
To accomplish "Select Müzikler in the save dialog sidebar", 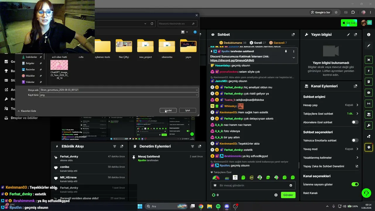I will click(x=30, y=76).
